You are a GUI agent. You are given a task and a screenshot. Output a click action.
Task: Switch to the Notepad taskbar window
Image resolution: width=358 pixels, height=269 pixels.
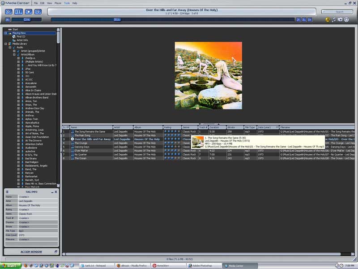click(x=97, y=265)
